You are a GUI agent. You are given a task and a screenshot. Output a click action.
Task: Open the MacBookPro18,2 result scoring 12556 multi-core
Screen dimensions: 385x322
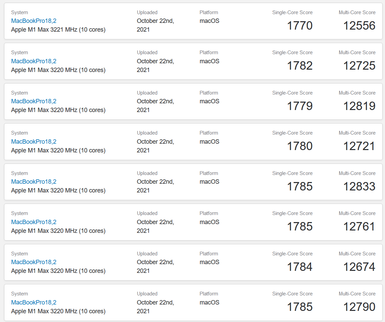click(34, 21)
